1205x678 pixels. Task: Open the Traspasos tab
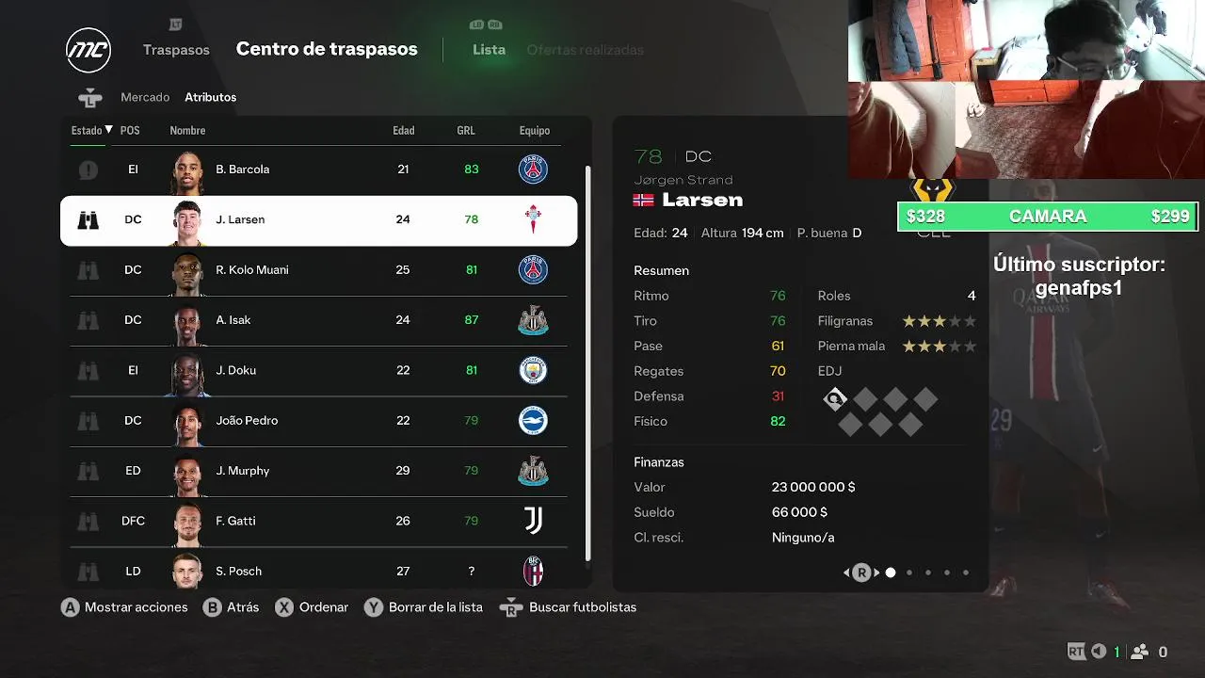pos(176,50)
